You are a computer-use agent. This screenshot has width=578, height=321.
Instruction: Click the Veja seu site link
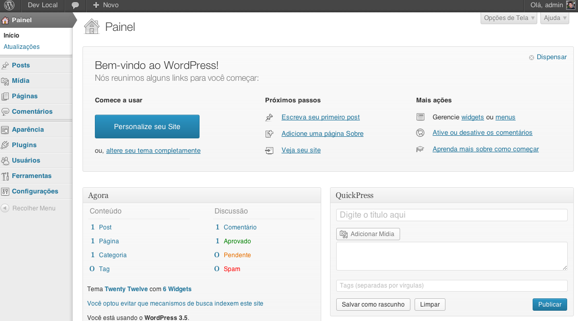(x=301, y=150)
